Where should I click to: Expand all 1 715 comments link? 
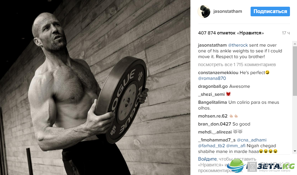pos(237,65)
